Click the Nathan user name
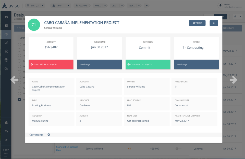 (227, 5)
